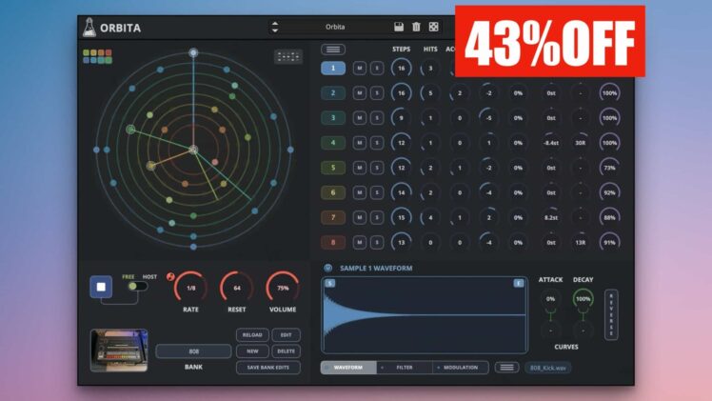712x401 pixels.
Task: Click track 2 hits knob showing 5
Action: tap(430, 93)
